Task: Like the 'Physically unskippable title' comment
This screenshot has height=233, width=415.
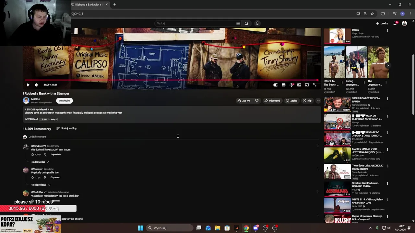Action: (32, 178)
